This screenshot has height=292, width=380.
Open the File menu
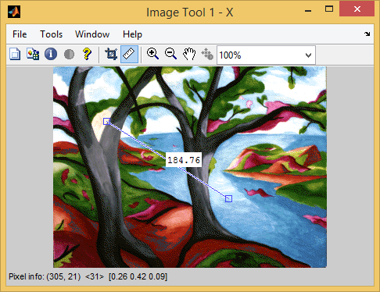(20, 34)
